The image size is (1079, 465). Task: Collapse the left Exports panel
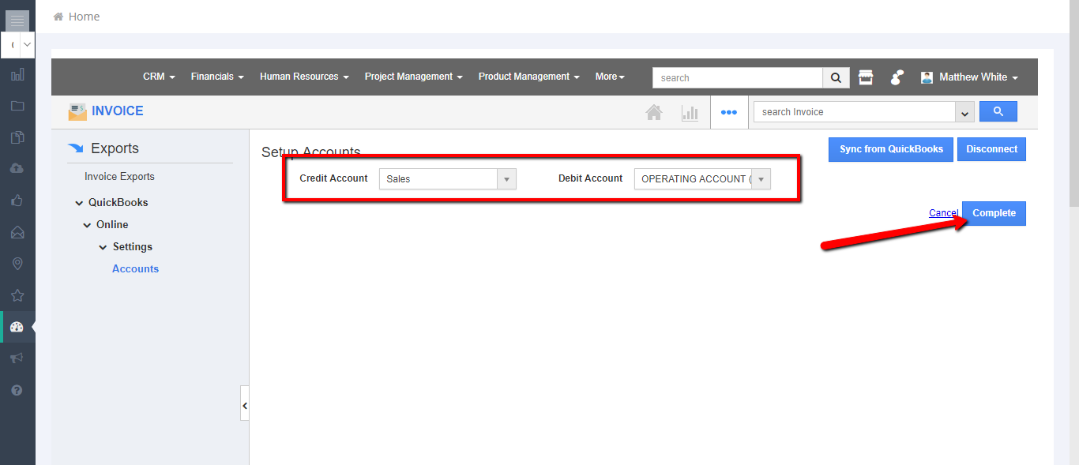245,406
